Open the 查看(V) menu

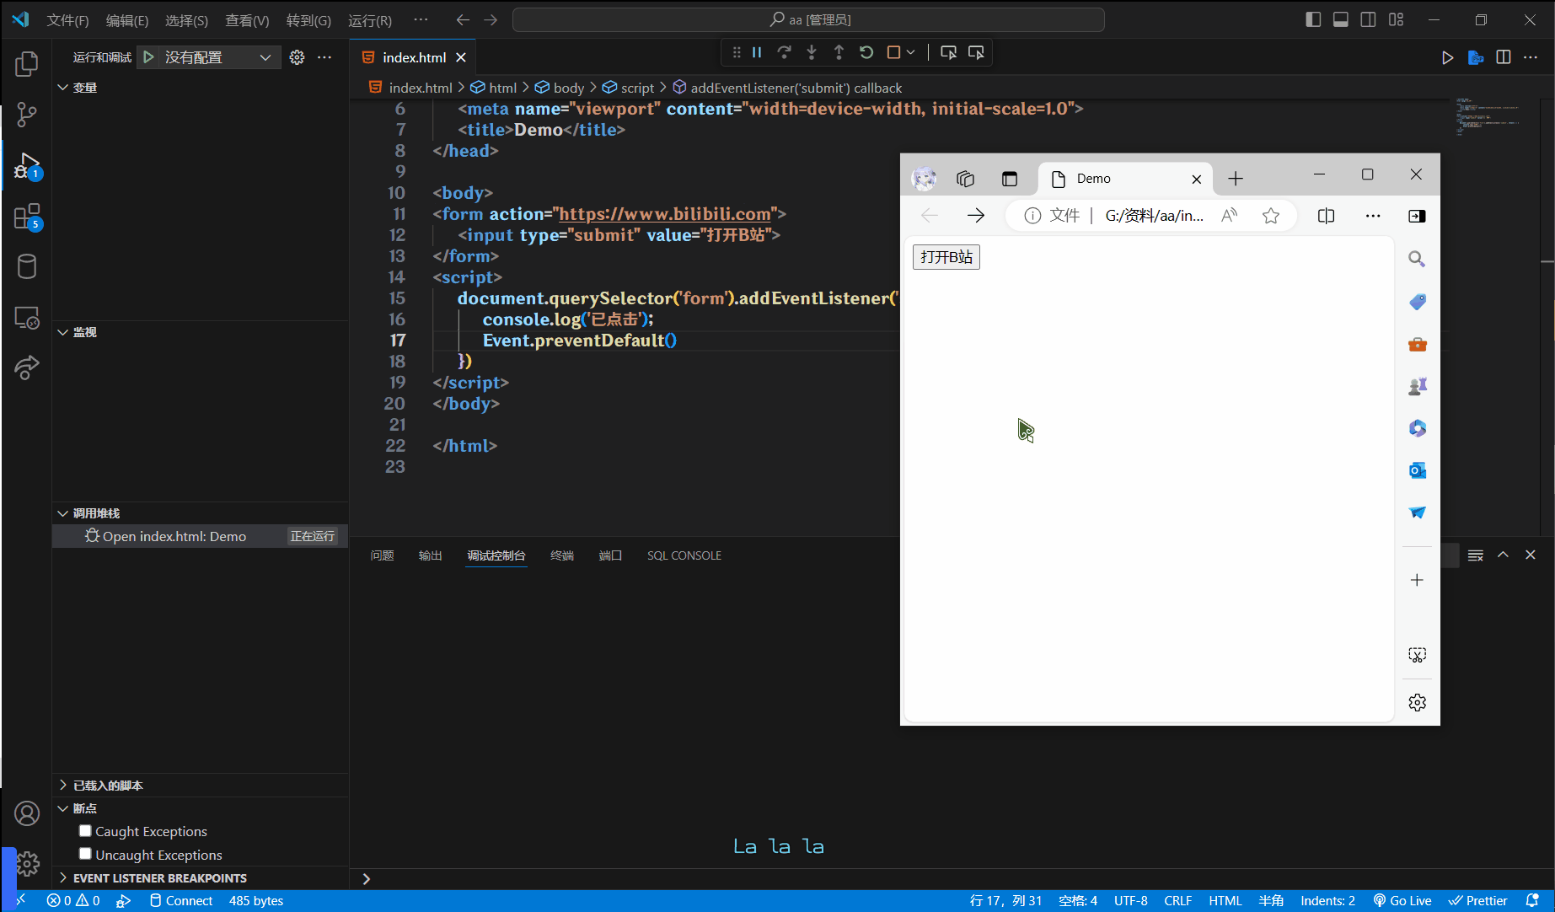point(247,20)
